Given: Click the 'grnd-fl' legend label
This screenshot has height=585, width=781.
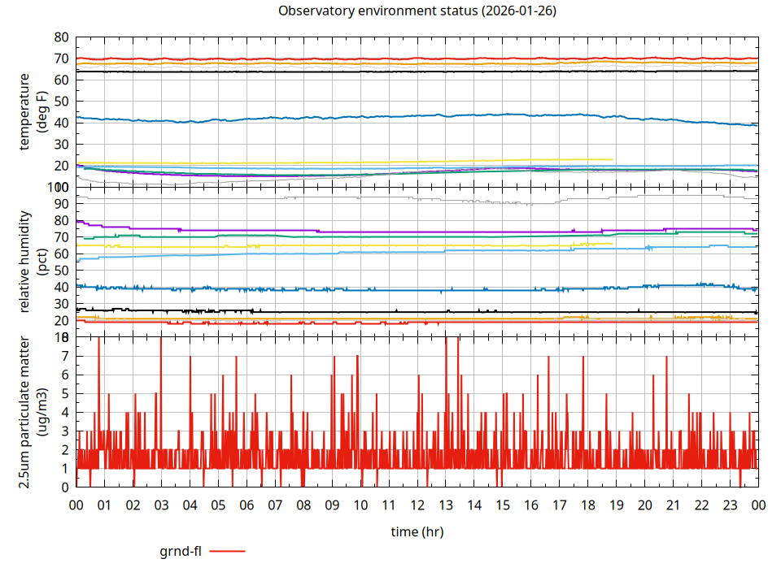Looking at the screenshot, I should coord(181,552).
